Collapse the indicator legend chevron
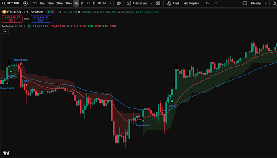The height and width of the screenshot is (158, 277). pos(5,32)
